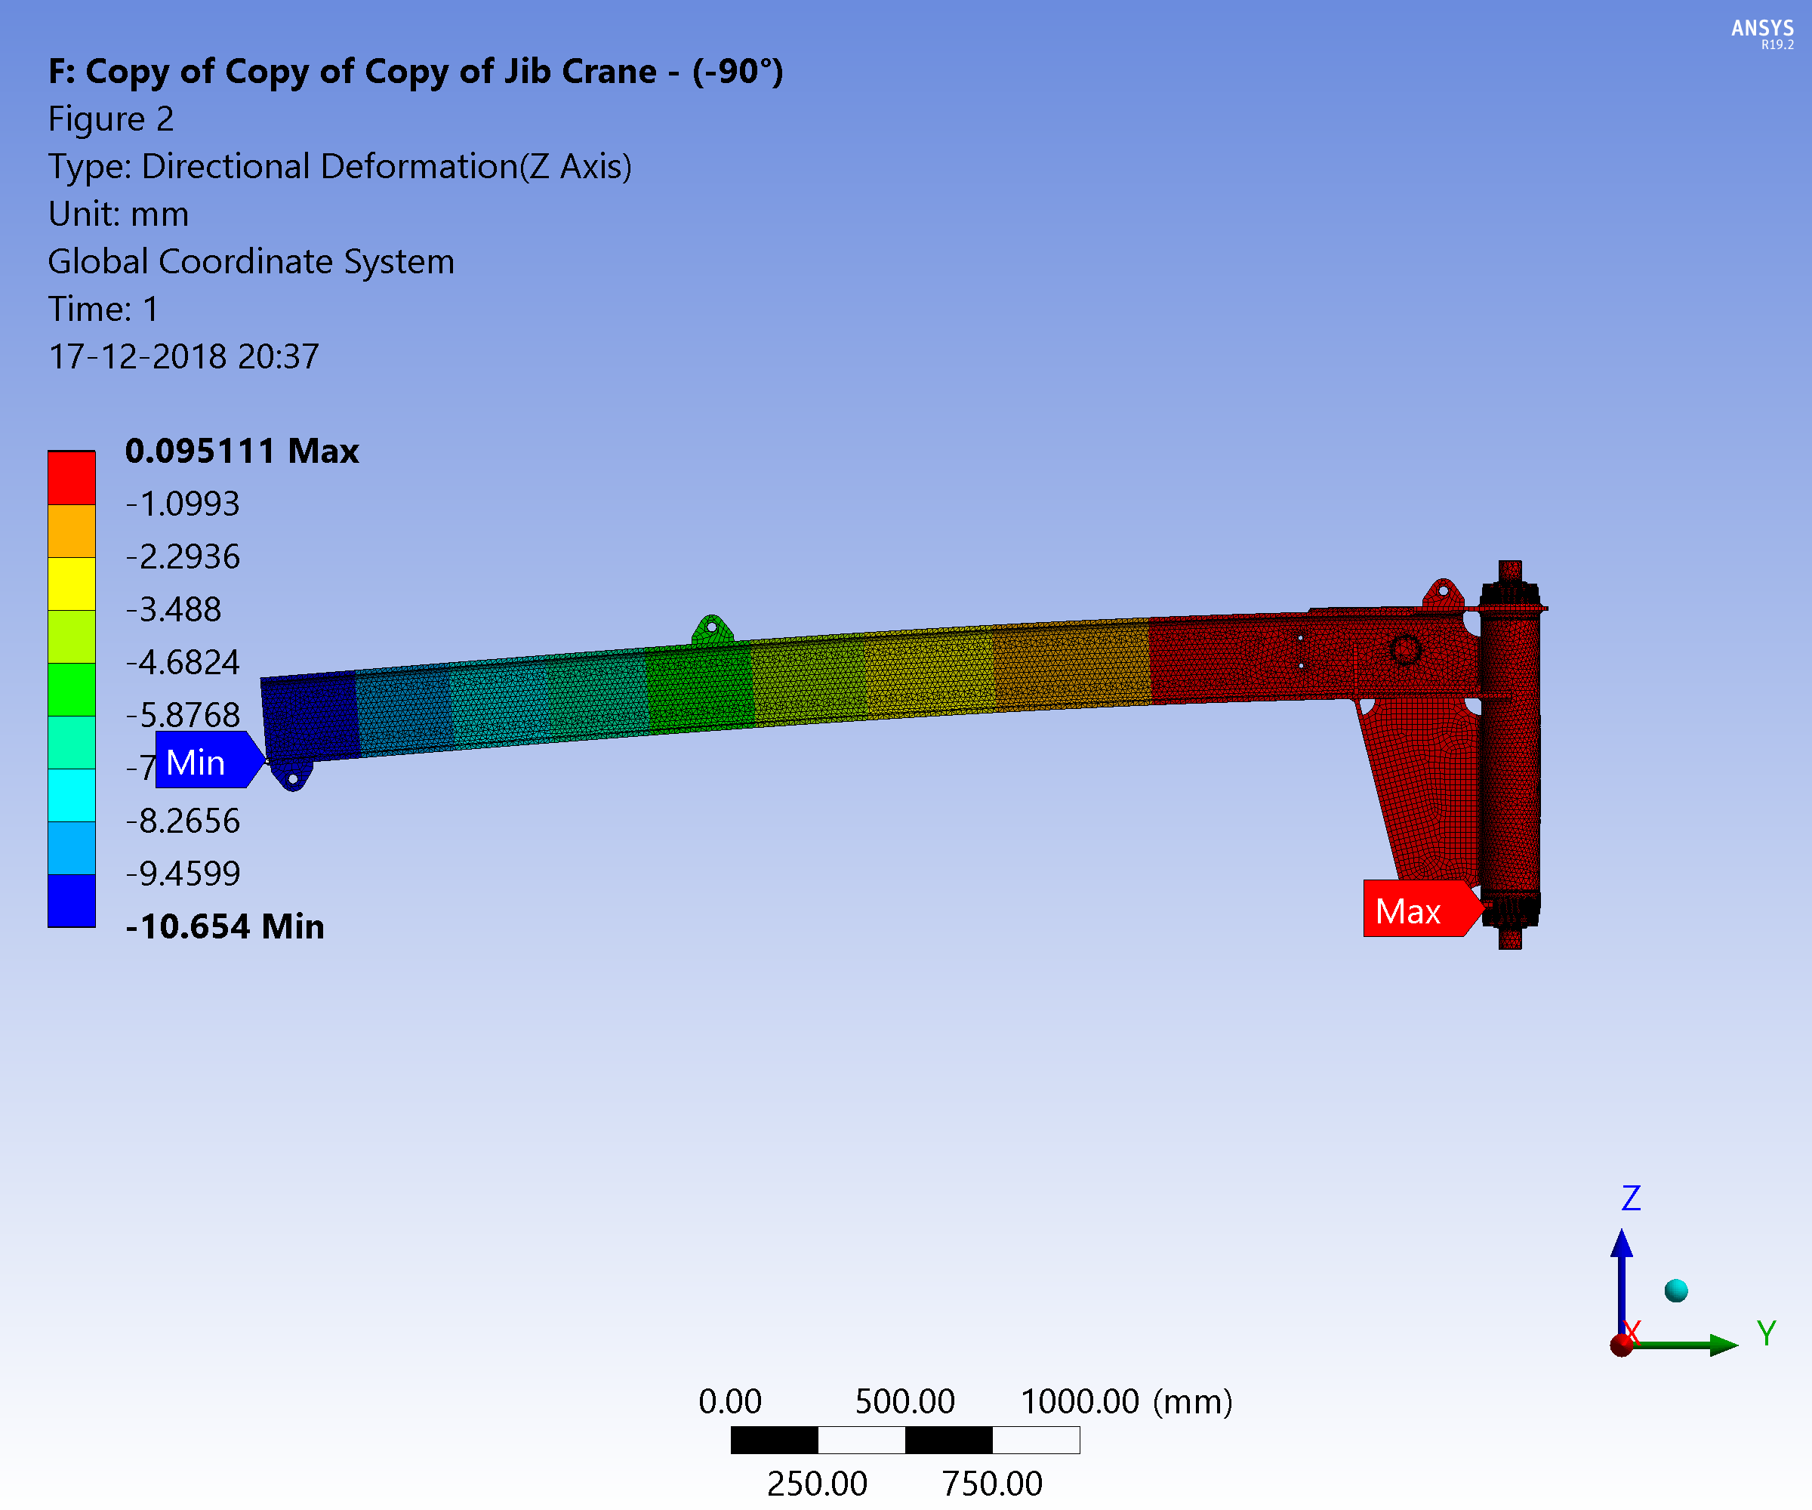The image size is (1812, 1510).
Task: Select the red legend color band
Action: (72, 477)
